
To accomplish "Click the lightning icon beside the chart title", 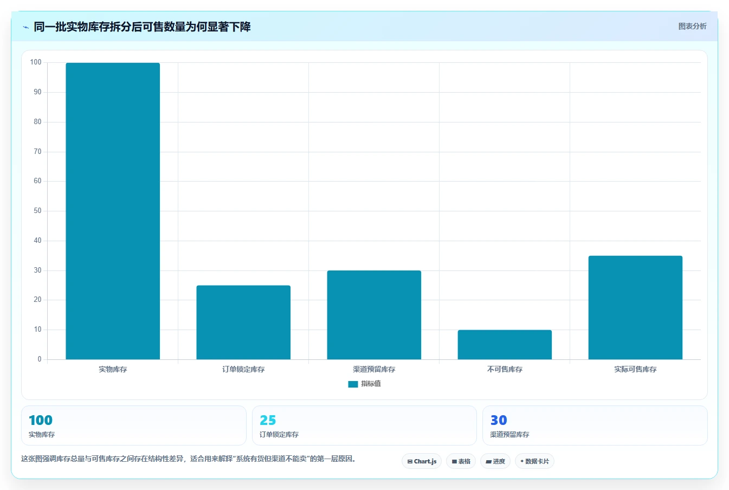I will [x=25, y=27].
